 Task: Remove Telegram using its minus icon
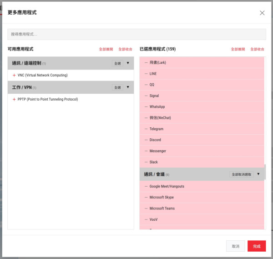[146, 129]
